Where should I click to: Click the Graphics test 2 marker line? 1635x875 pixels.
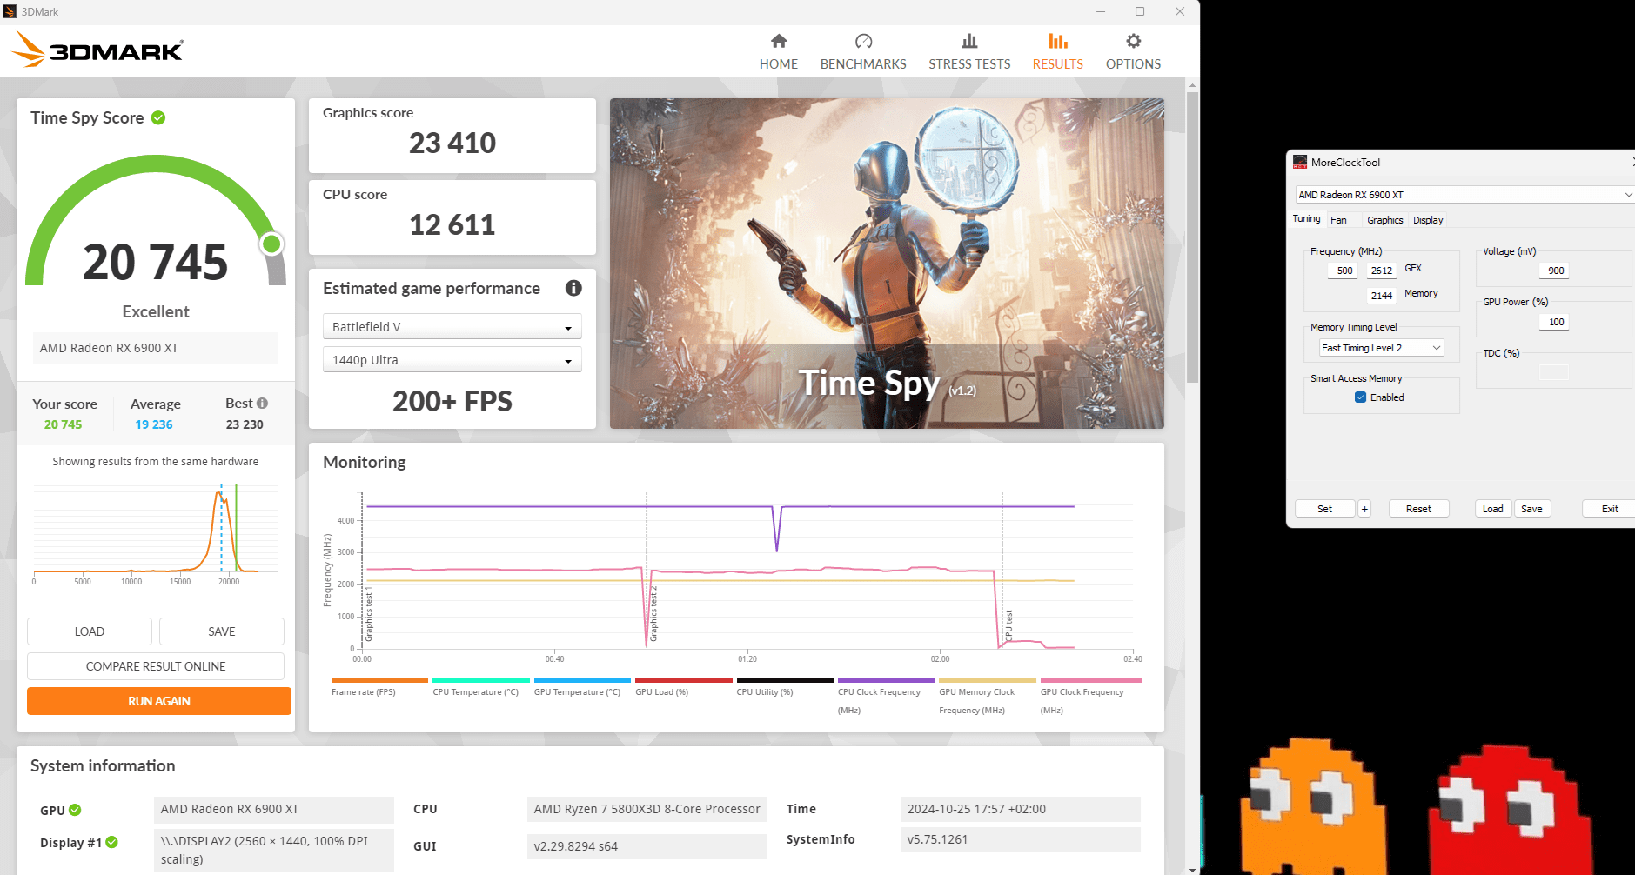coord(647,571)
